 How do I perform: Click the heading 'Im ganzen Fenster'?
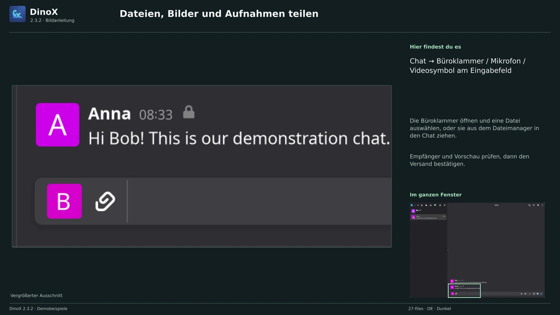pos(436,195)
